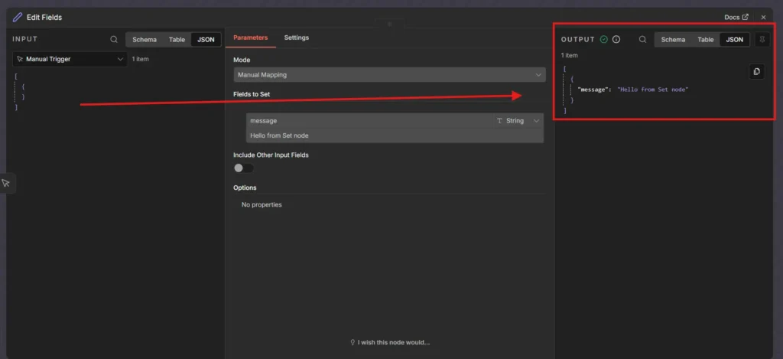Image resolution: width=783 pixels, height=359 pixels.
Task: Select input Table view
Action: tap(177, 40)
